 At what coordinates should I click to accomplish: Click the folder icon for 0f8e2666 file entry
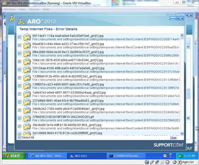point(27,53)
